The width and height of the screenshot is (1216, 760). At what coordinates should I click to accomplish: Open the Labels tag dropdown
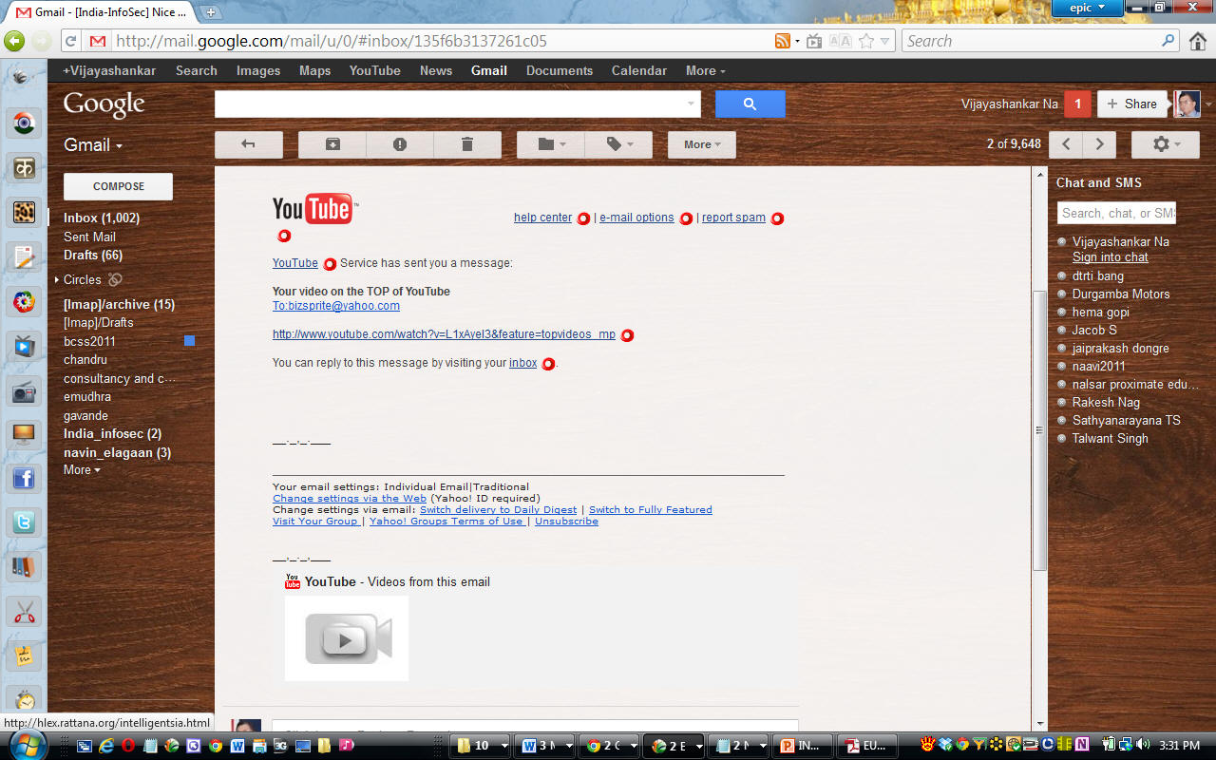point(618,144)
